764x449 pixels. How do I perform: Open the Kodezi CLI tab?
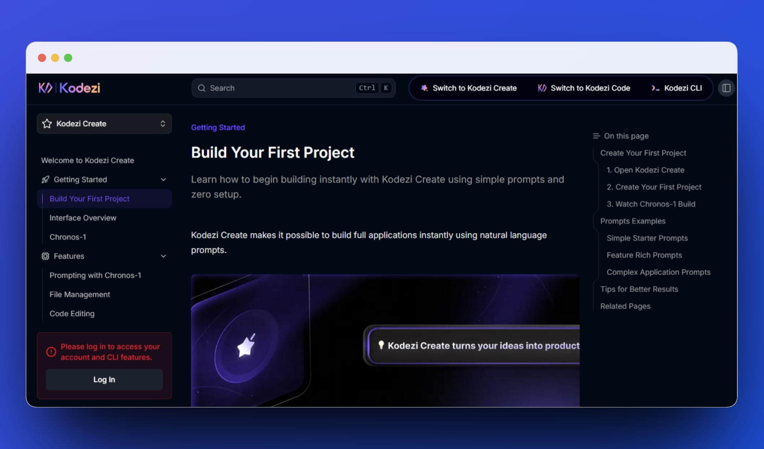[677, 88]
